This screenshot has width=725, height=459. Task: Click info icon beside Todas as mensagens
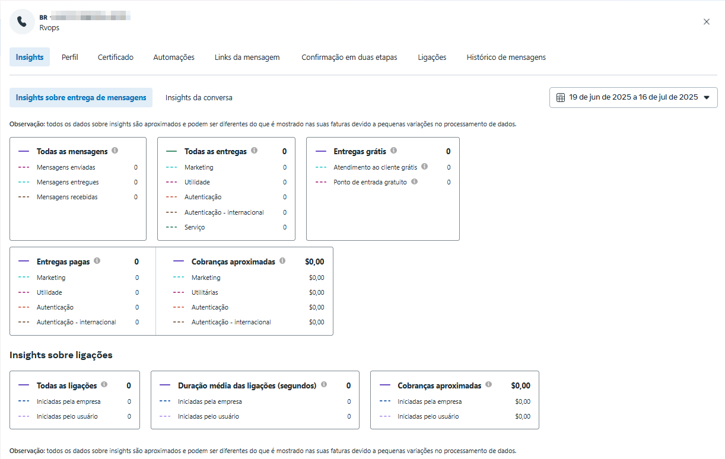click(x=115, y=151)
